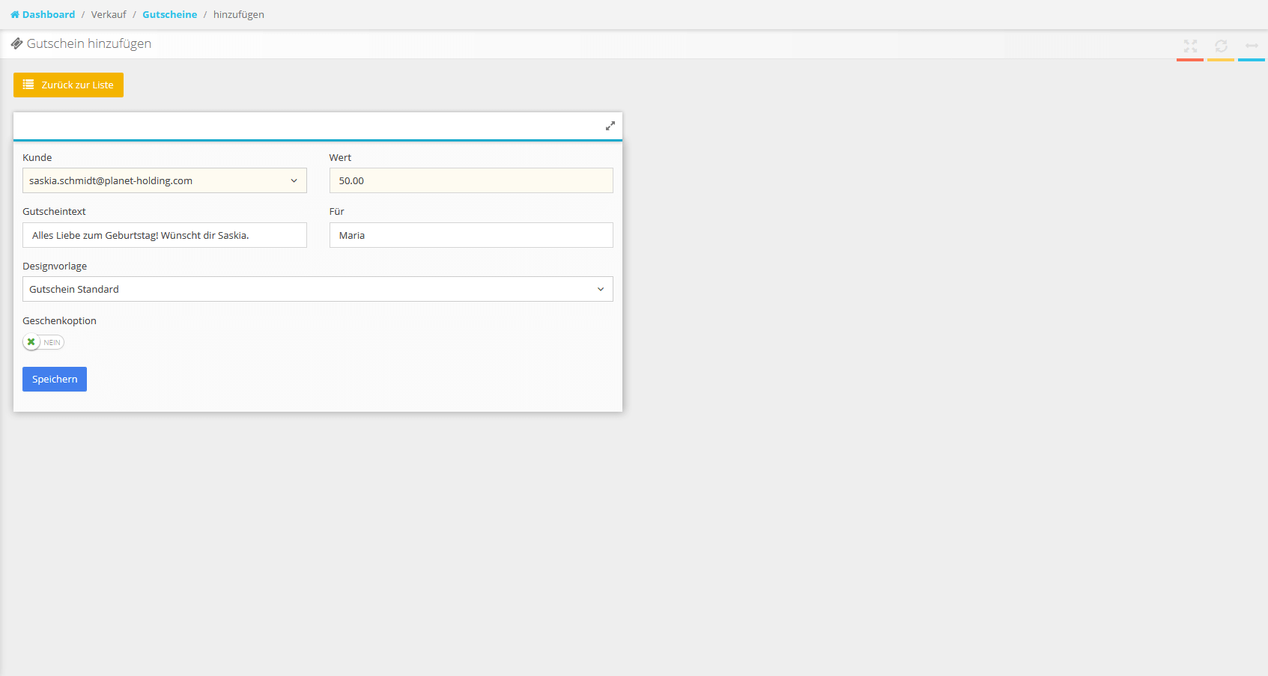Click the Wert input field showing 50.00

click(x=470, y=180)
